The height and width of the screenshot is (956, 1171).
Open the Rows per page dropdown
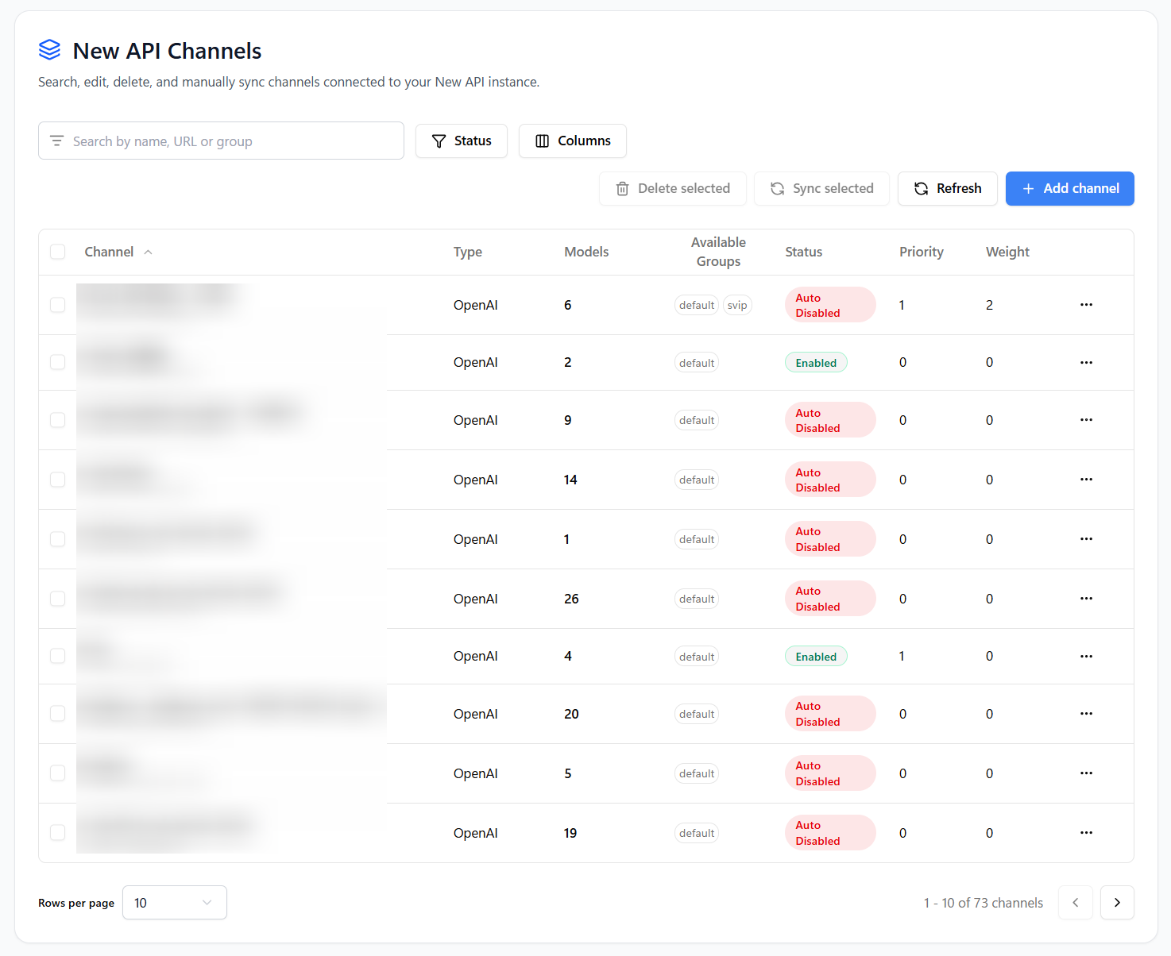click(175, 903)
